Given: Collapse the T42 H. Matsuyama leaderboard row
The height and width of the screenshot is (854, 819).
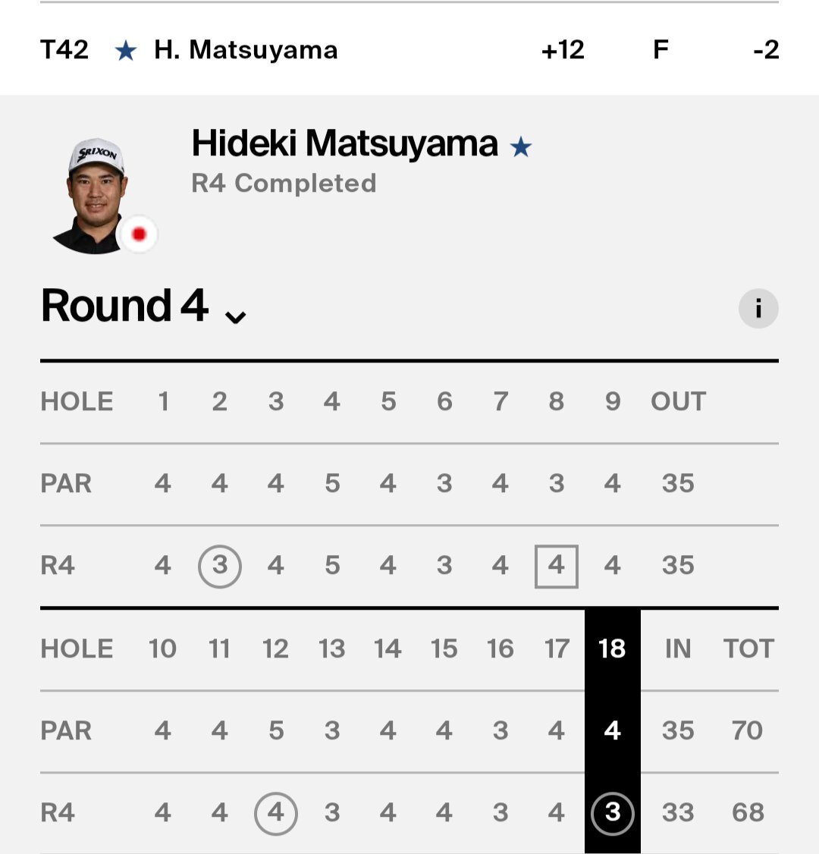Looking at the screenshot, I should (409, 50).
